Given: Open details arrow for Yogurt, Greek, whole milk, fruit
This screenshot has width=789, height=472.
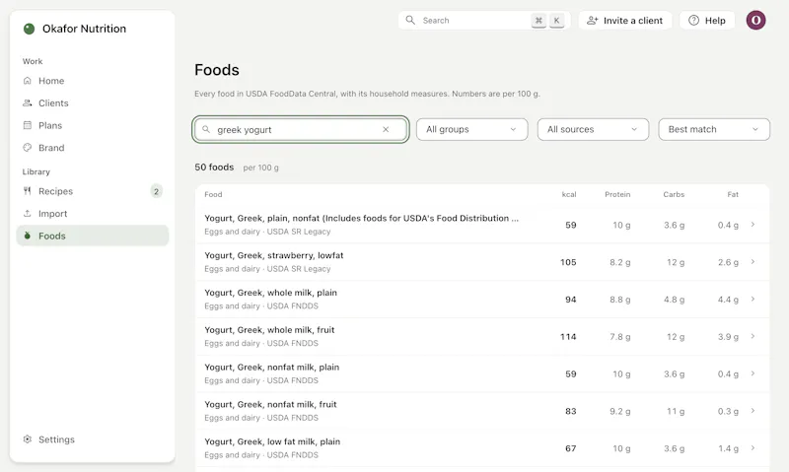Looking at the screenshot, I should (753, 336).
